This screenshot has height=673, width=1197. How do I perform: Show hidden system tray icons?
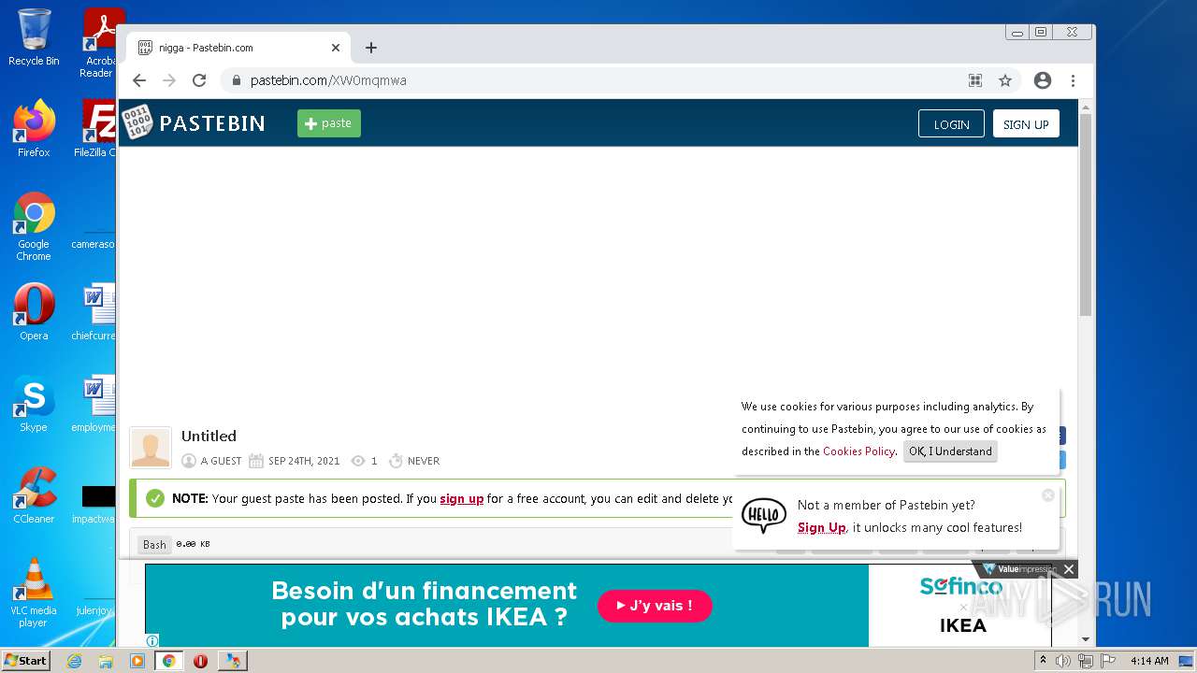click(x=1044, y=661)
